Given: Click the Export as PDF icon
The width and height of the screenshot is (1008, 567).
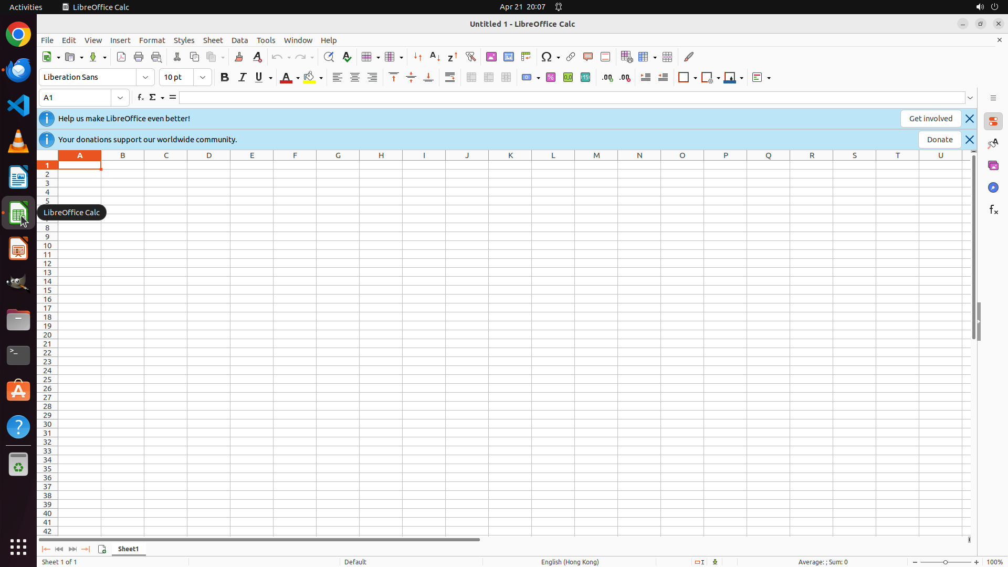Looking at the screenshot, I should pos(121,57).
